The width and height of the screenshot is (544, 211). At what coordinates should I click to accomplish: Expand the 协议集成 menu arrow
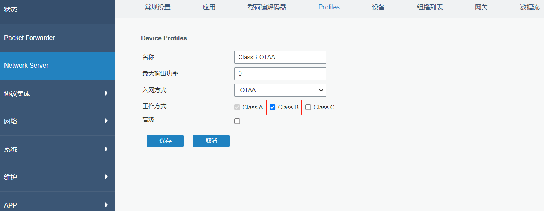click(106, 93)
